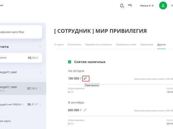The width and height of the screenshot is (173, 129).
Task: Click the 180 000 ₽ limit value
Action: (75, 79)
